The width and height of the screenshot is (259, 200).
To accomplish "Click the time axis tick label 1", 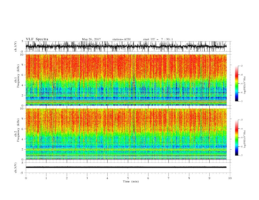I will click(46, 178).
